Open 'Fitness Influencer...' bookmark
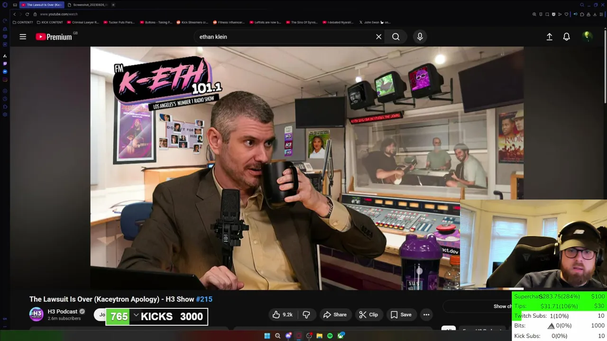The height and width of the screenshot is (341, 607). pos(229,22)
